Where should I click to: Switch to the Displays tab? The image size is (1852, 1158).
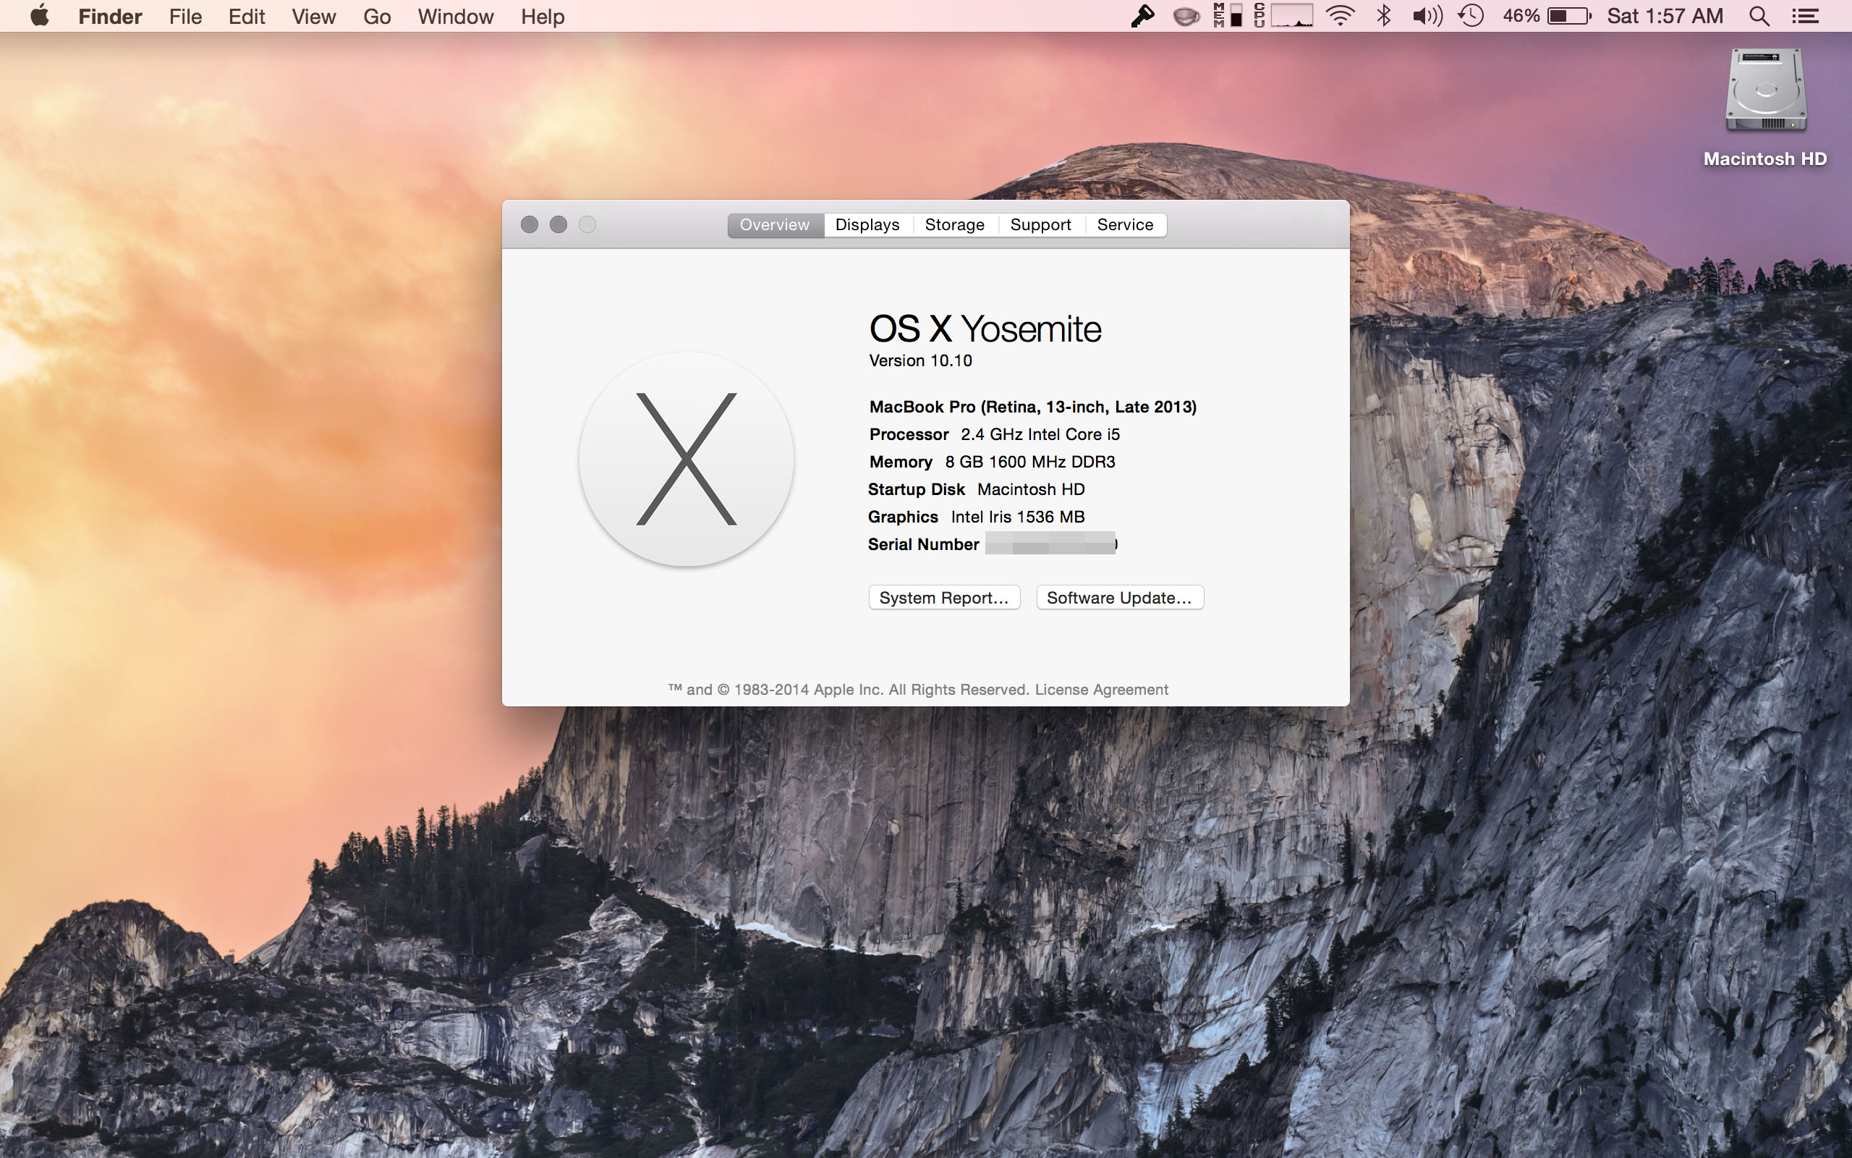pos(867,224)
